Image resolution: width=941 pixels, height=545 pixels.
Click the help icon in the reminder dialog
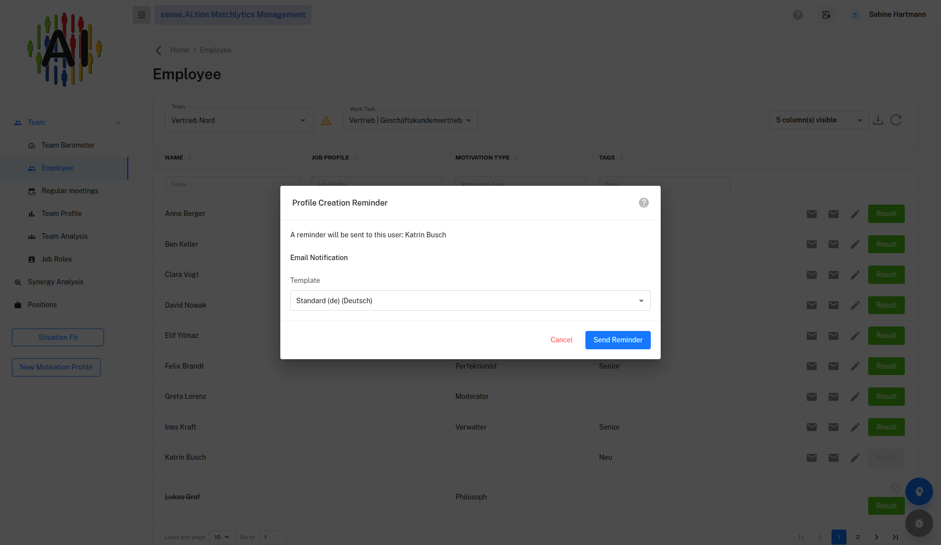point(643,203)
